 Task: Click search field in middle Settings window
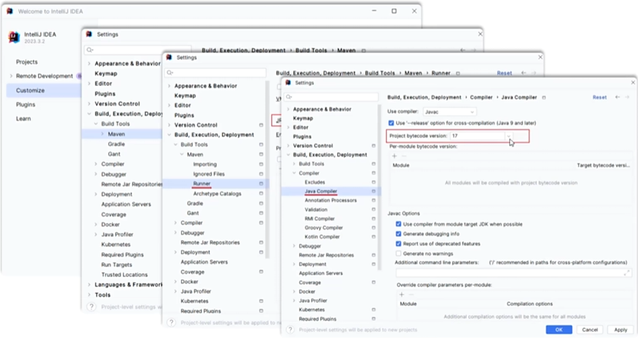pos(216,73)
